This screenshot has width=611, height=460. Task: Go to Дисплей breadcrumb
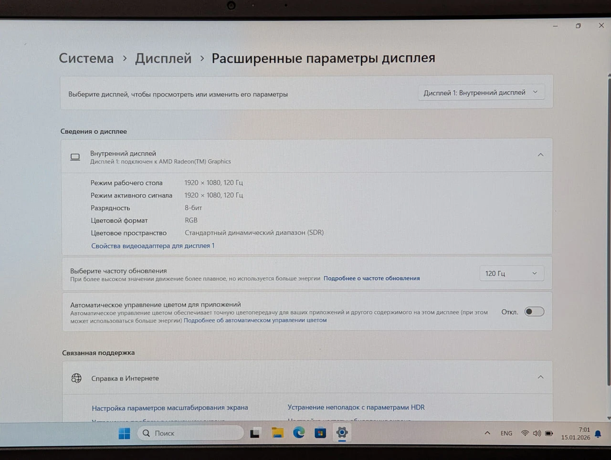pos(163,58)
